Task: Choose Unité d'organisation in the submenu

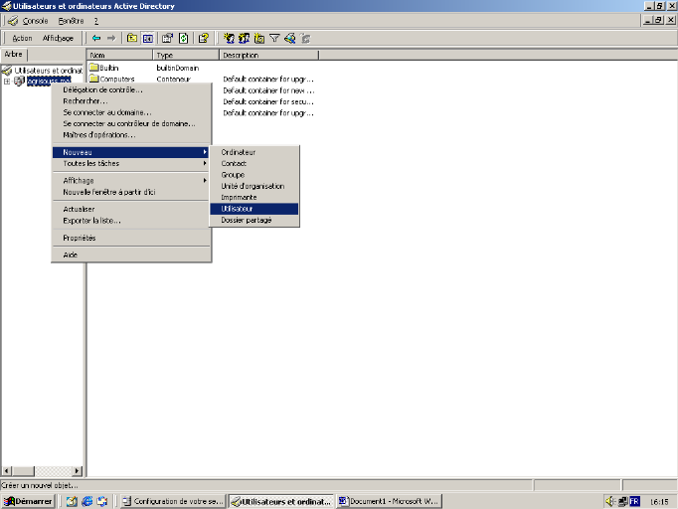Action: tap(253, 186)
